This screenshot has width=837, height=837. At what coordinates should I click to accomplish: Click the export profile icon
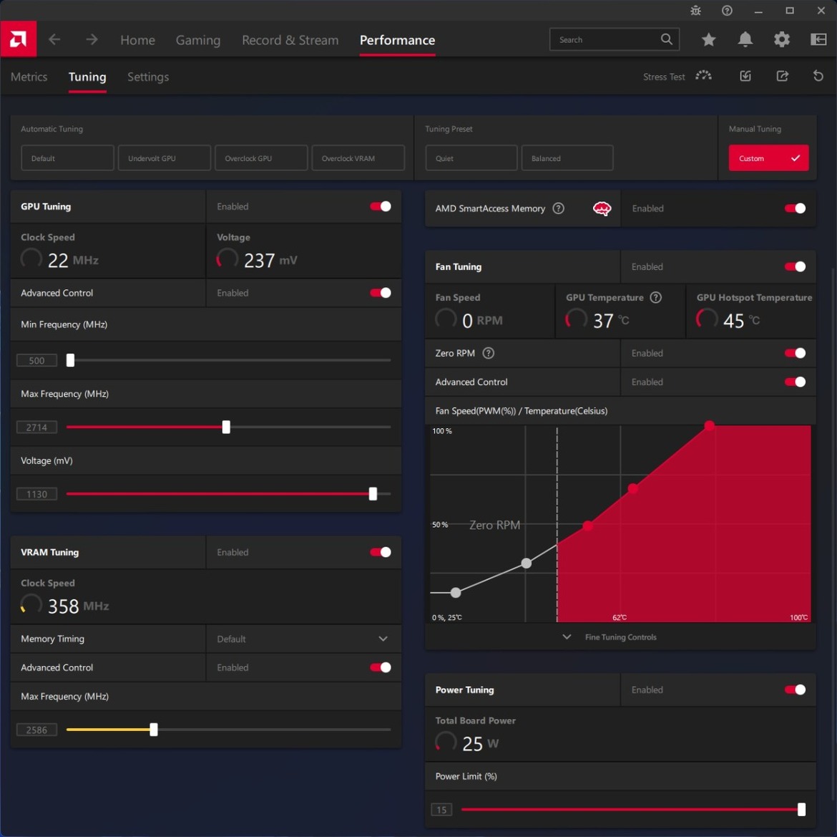[x=782, y=76]
